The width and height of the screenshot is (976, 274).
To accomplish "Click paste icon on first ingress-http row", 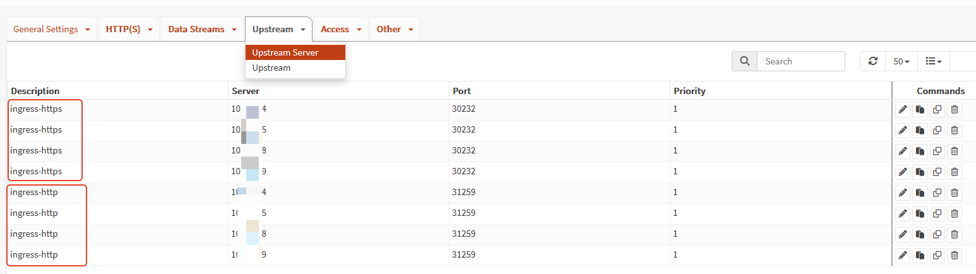I will [920, 193].
